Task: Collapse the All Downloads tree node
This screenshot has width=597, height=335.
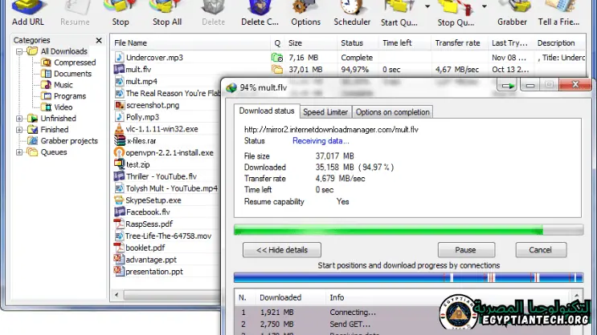Action: click(19, 51)
